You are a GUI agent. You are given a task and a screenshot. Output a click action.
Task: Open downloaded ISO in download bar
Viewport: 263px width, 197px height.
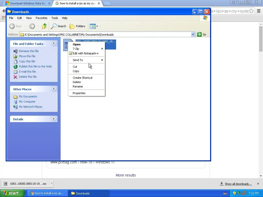coord(25,184)
